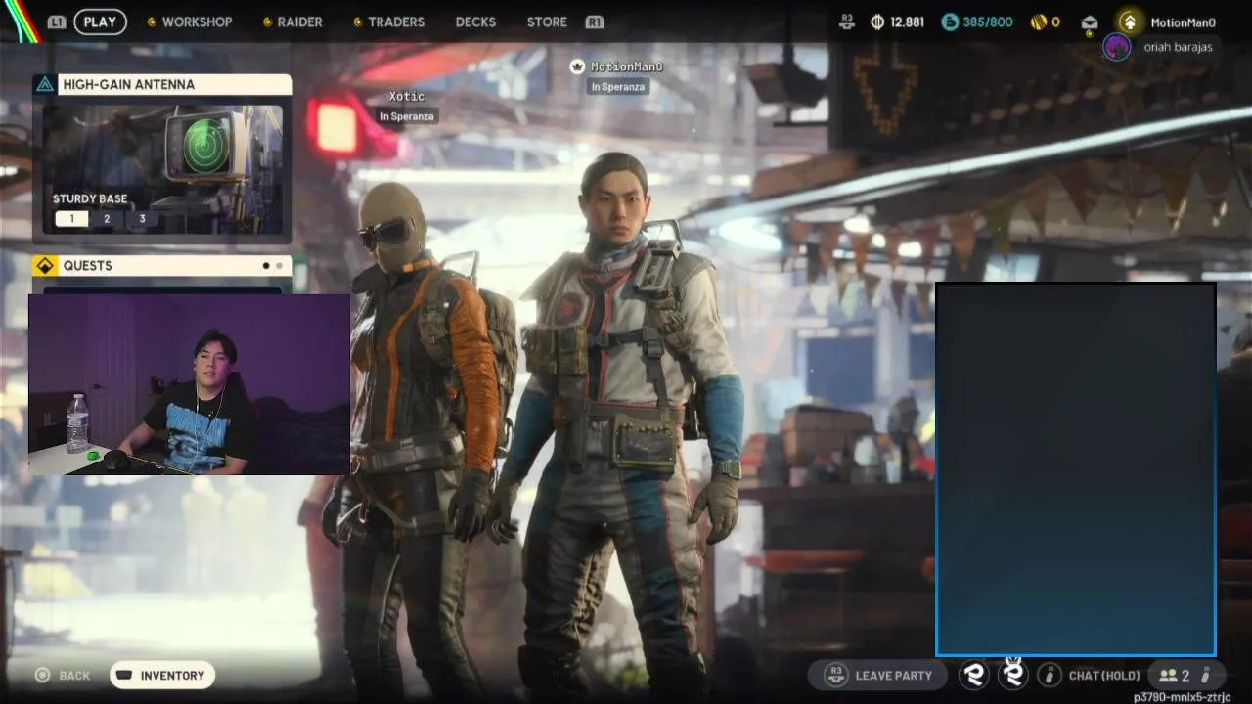Click the gold striped token icon

1038,22
